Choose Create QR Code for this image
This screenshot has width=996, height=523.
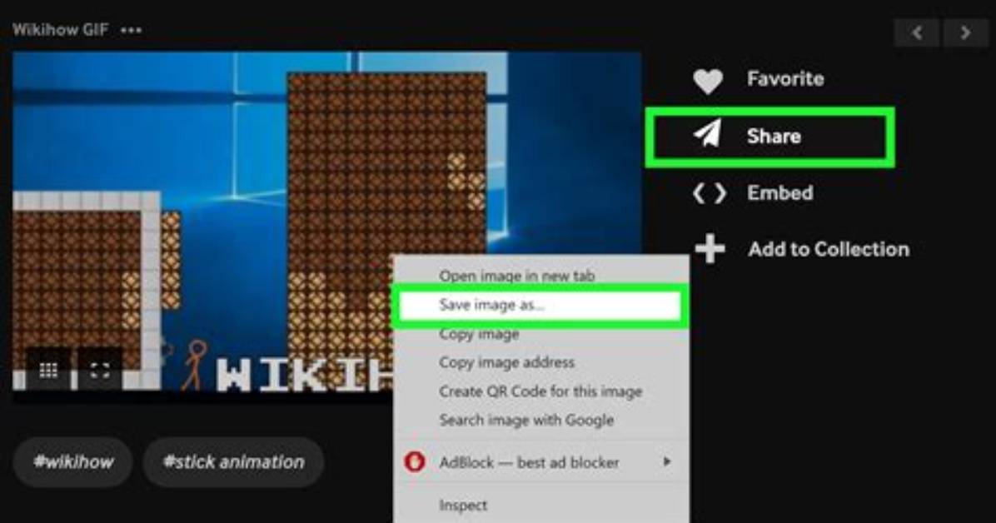point(540,391)
